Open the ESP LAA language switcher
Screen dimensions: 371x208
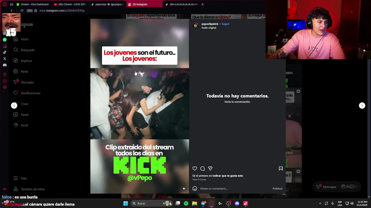(x=340, y=203)
